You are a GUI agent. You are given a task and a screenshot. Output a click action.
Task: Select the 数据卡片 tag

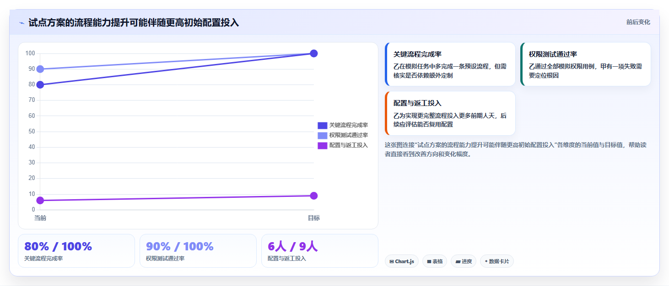(x=497, y=261)
